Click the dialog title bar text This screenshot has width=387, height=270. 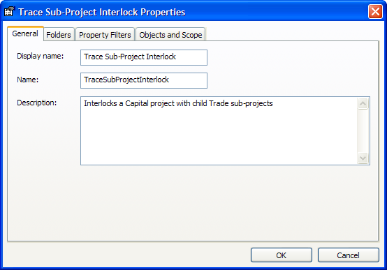102,12
